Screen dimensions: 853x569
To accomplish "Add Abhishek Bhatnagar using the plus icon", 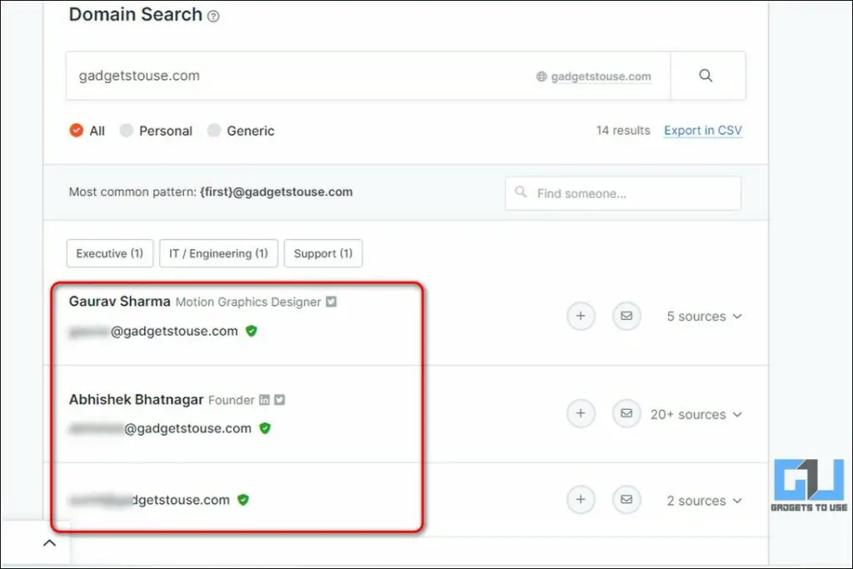I will 581,413.
